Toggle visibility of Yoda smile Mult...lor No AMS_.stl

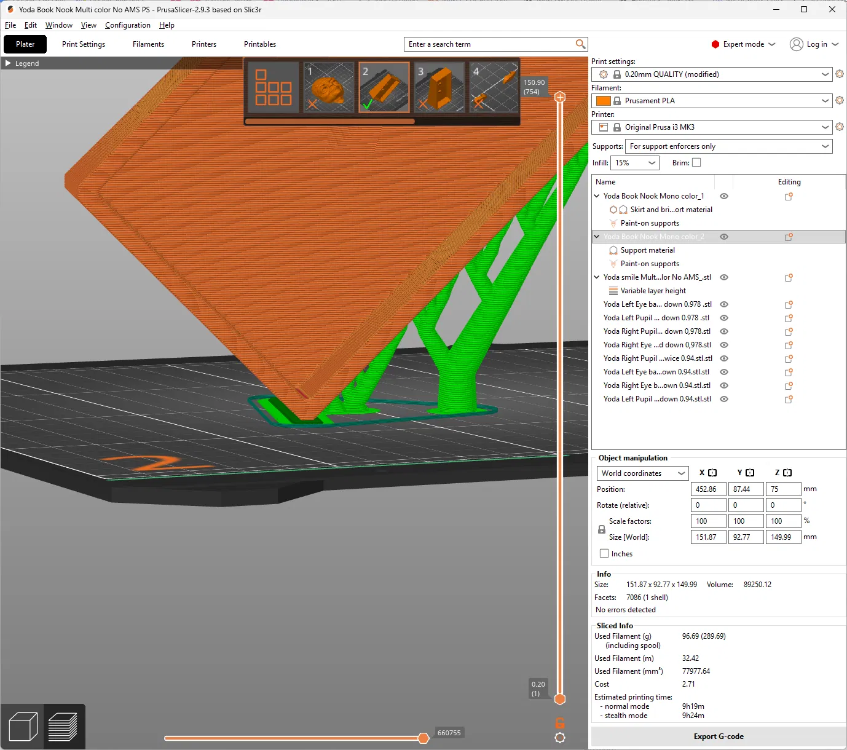tap(724, 277)
